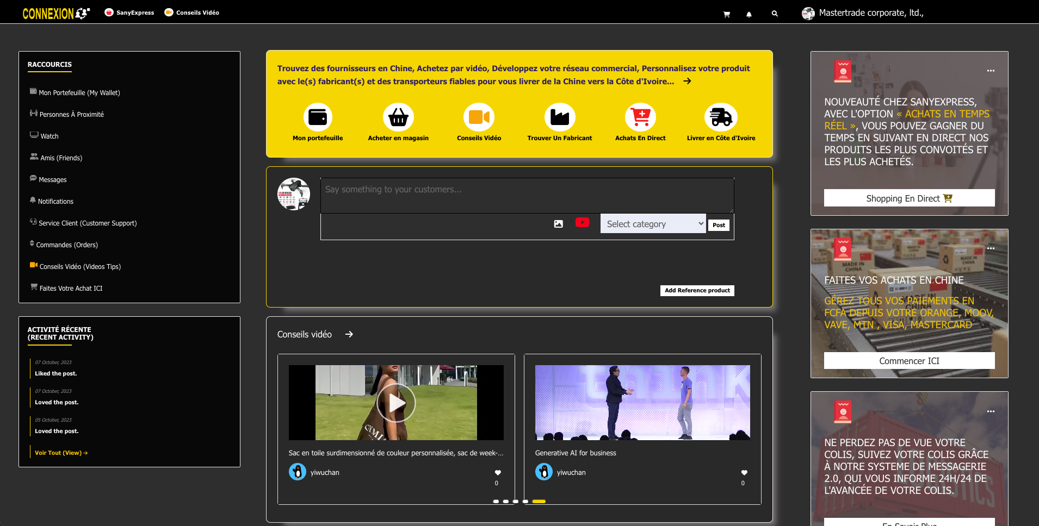Open Acheter en magasin basket icon
The height and width of the screenshot is (526, 1039).
[398, 117]
